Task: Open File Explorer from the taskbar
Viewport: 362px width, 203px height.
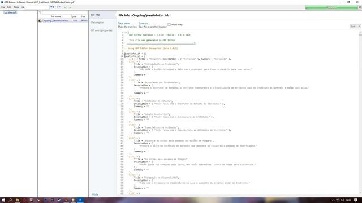Action: [18, 200]
